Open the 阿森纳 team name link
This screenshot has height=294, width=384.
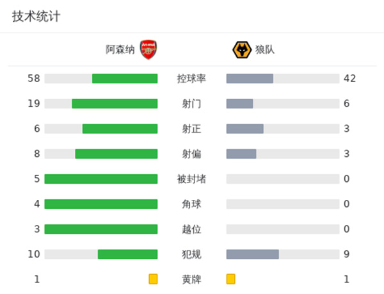[120, 50]
